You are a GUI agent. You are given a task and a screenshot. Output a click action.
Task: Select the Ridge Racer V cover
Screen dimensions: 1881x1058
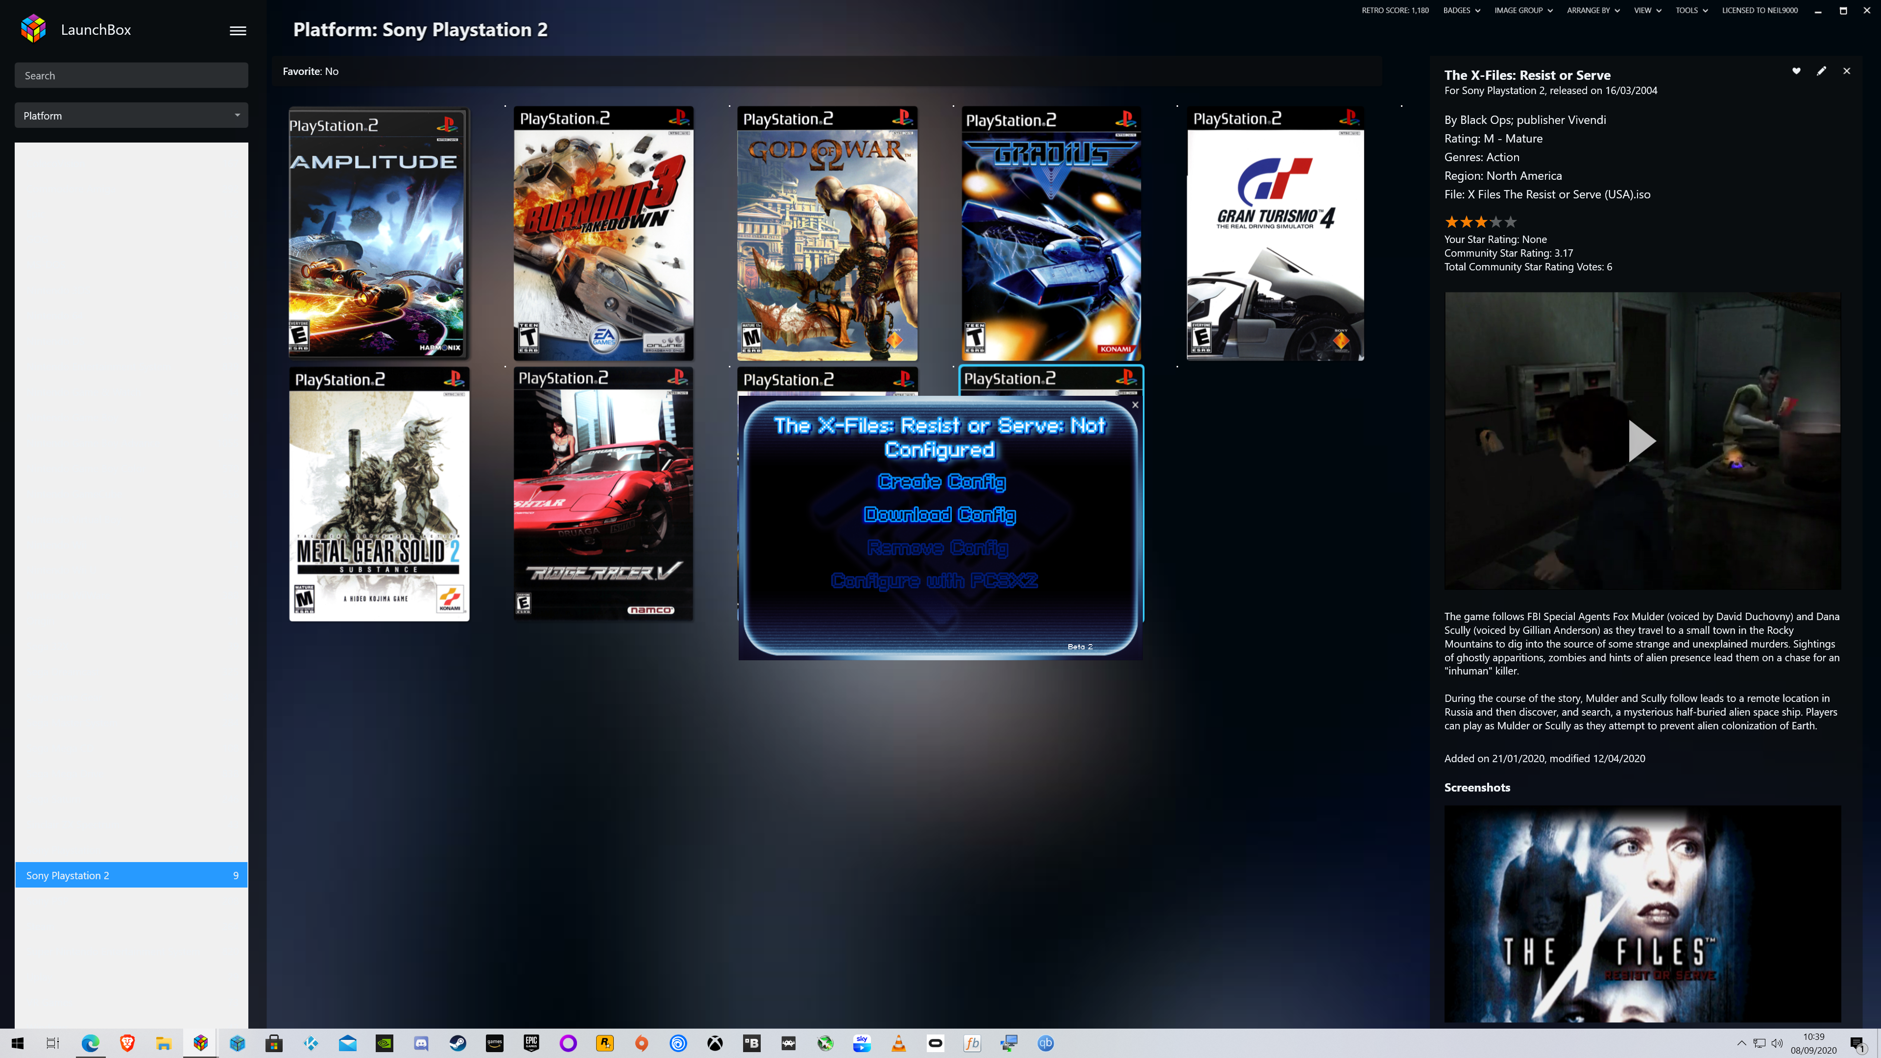click(x=603, y=494)
